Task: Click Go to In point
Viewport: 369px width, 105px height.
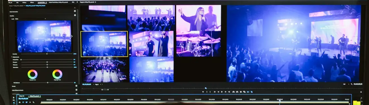Action: (215, 92)
